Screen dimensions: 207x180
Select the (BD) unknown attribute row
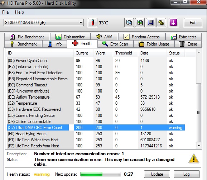tap(96, 91)
